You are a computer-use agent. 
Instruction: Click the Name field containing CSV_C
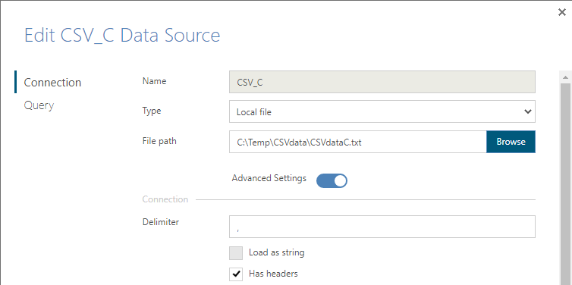382,82
